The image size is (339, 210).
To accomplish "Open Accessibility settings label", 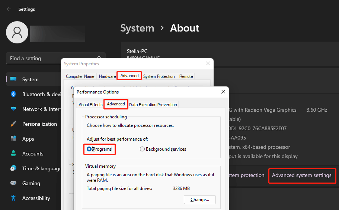I will [36, 198].
